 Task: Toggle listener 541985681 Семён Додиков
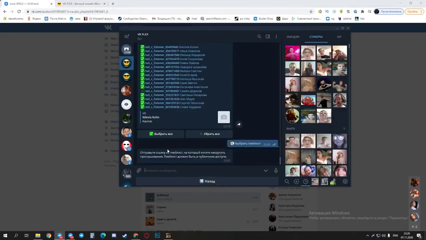[162, 91]
